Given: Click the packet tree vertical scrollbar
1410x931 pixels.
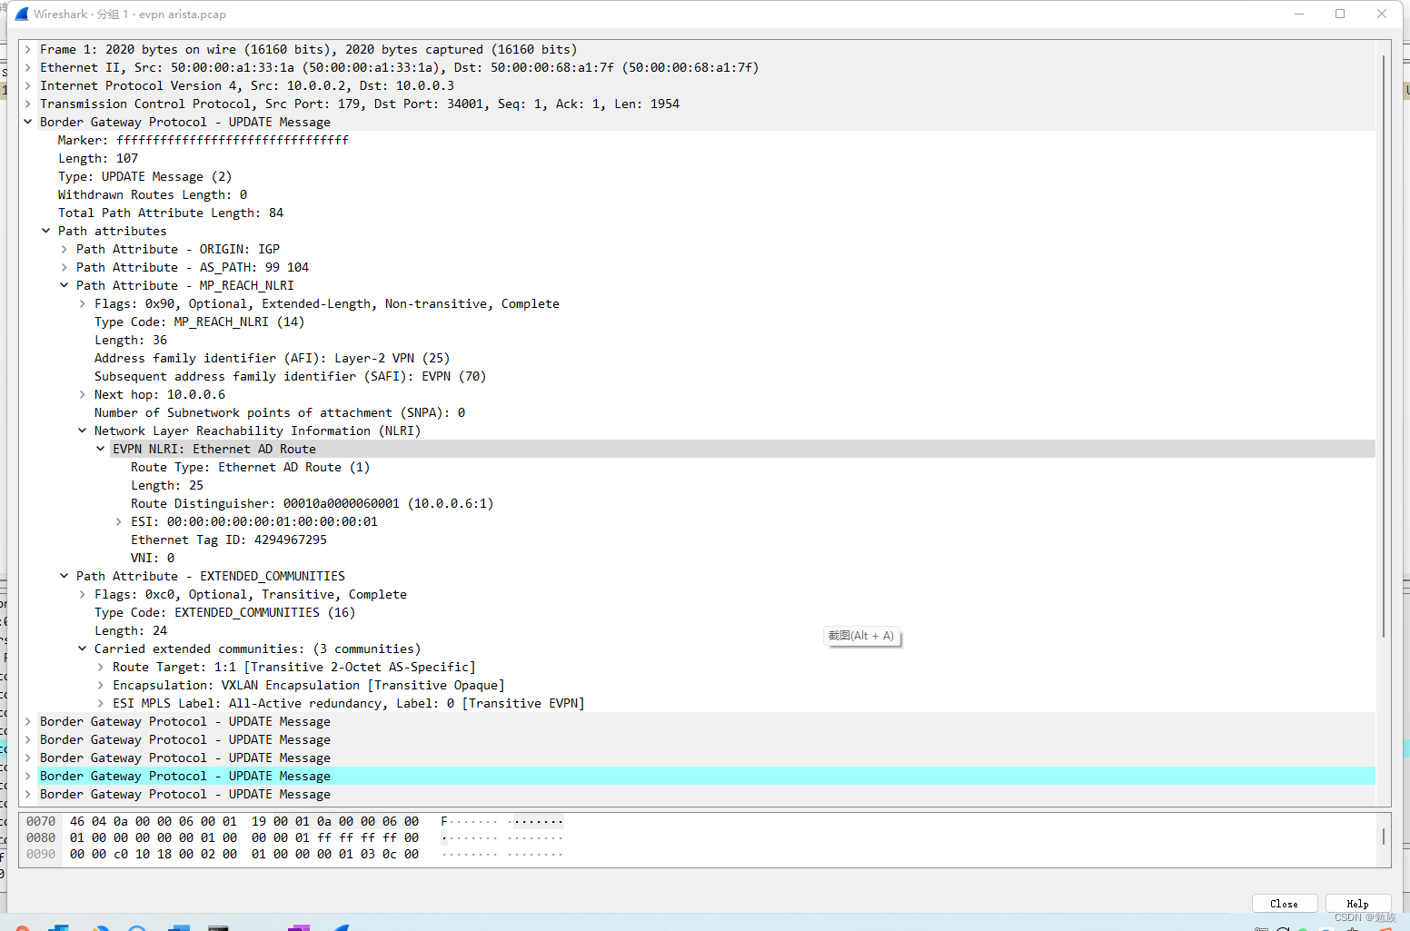Looking at the screenshot, I should click(x=1384, y=345).
